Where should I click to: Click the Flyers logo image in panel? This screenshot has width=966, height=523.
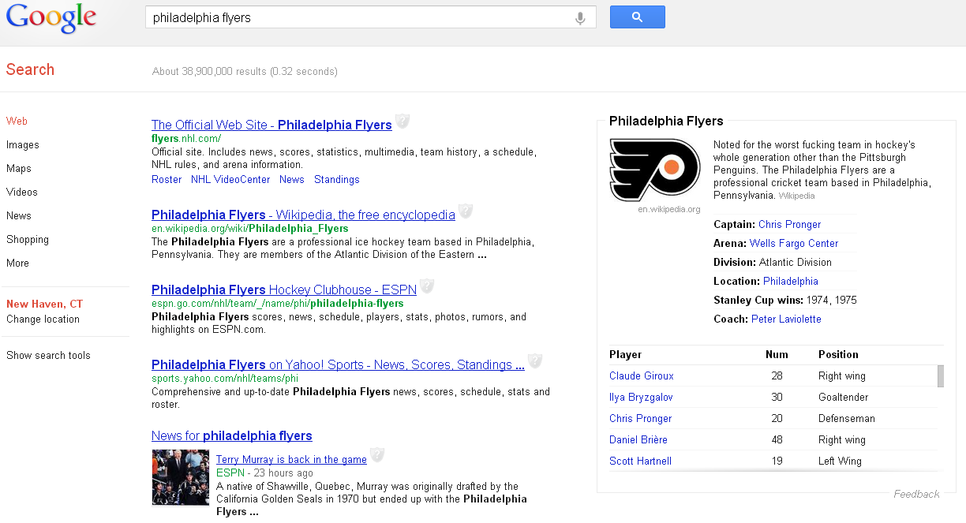pos(655,170)
